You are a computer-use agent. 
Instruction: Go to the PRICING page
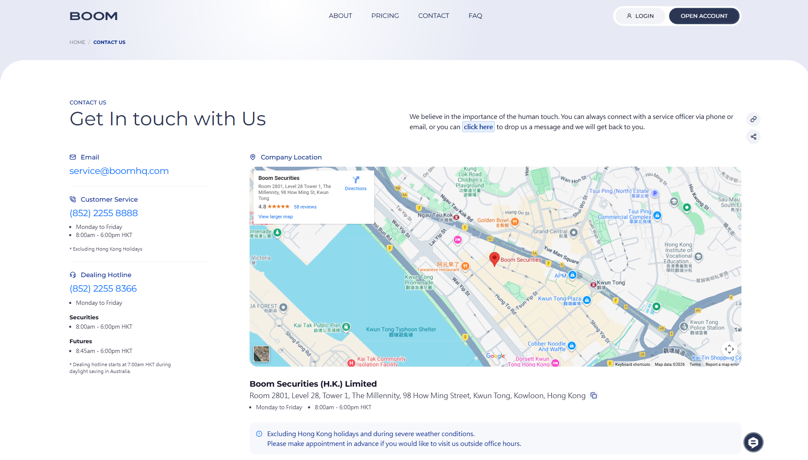coord(385,16)
